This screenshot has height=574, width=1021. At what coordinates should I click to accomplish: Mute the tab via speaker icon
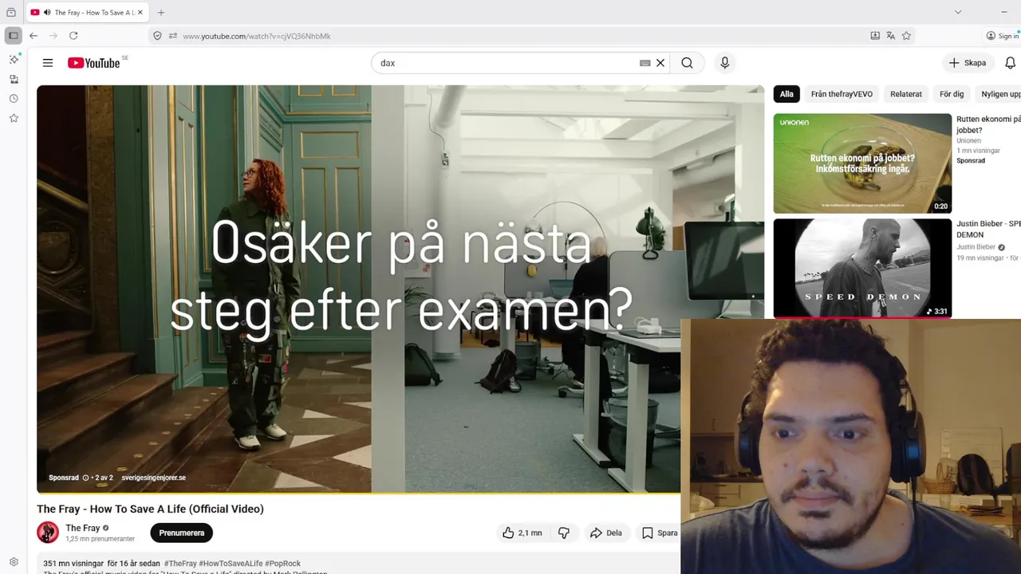pyautogui.click(x=47, y=13)
